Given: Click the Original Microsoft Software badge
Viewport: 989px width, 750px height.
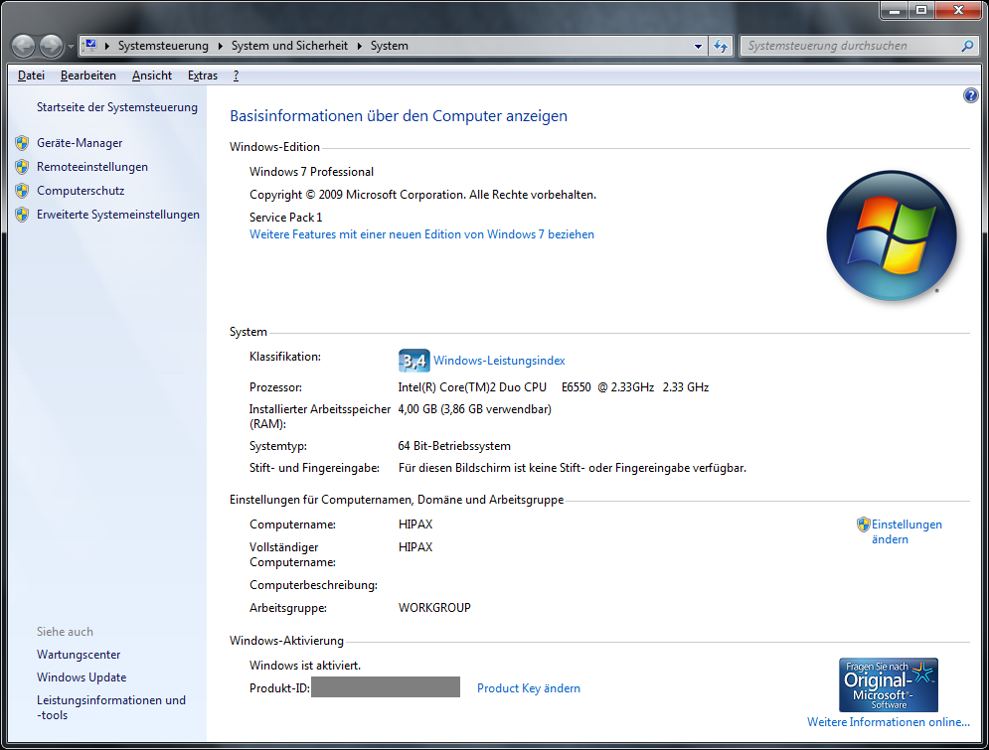Looking at the screenshot, I should click(888, 685).
